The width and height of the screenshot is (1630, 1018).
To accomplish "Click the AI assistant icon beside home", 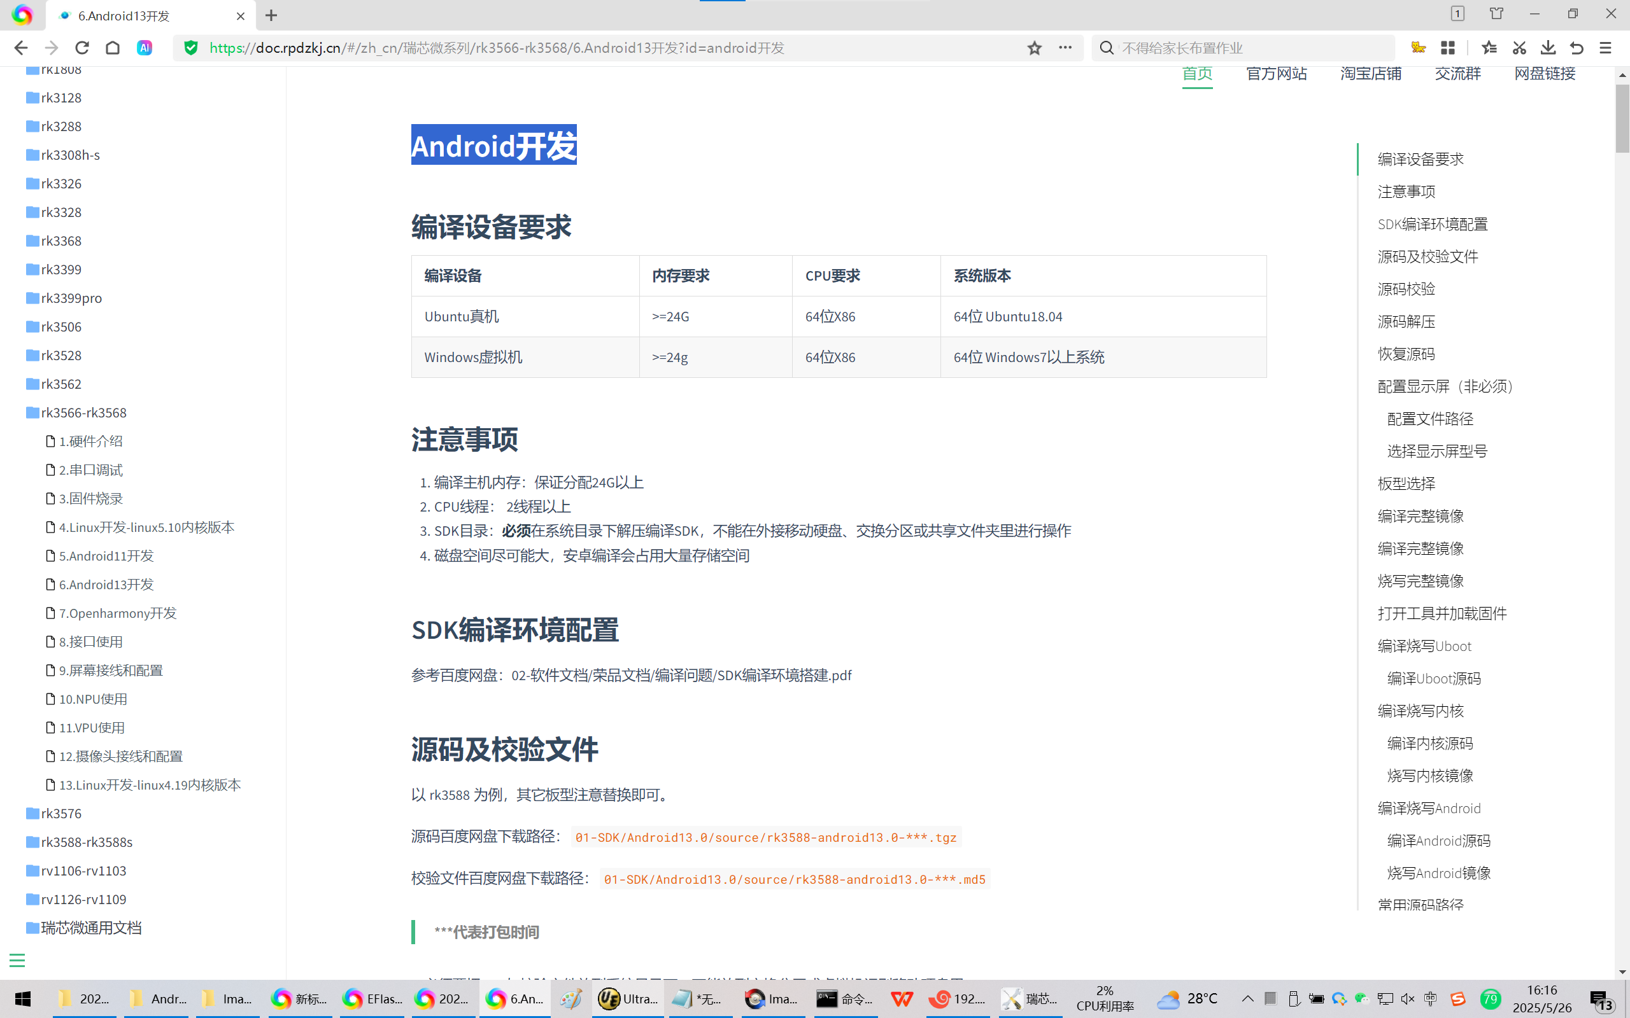I will click(x=144, y=48).
